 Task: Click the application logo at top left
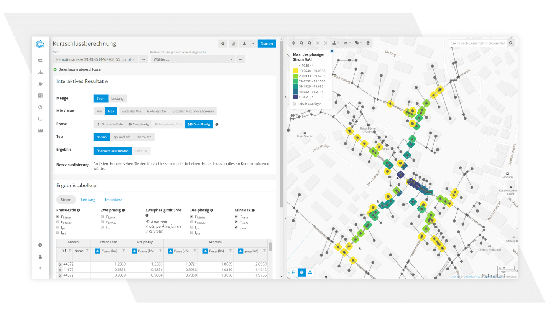tap(40, 44)
